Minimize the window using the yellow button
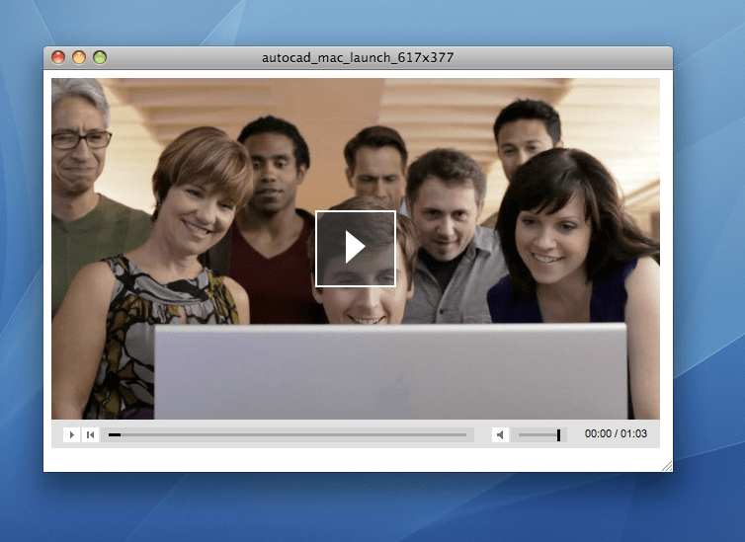 click(79, 57)
